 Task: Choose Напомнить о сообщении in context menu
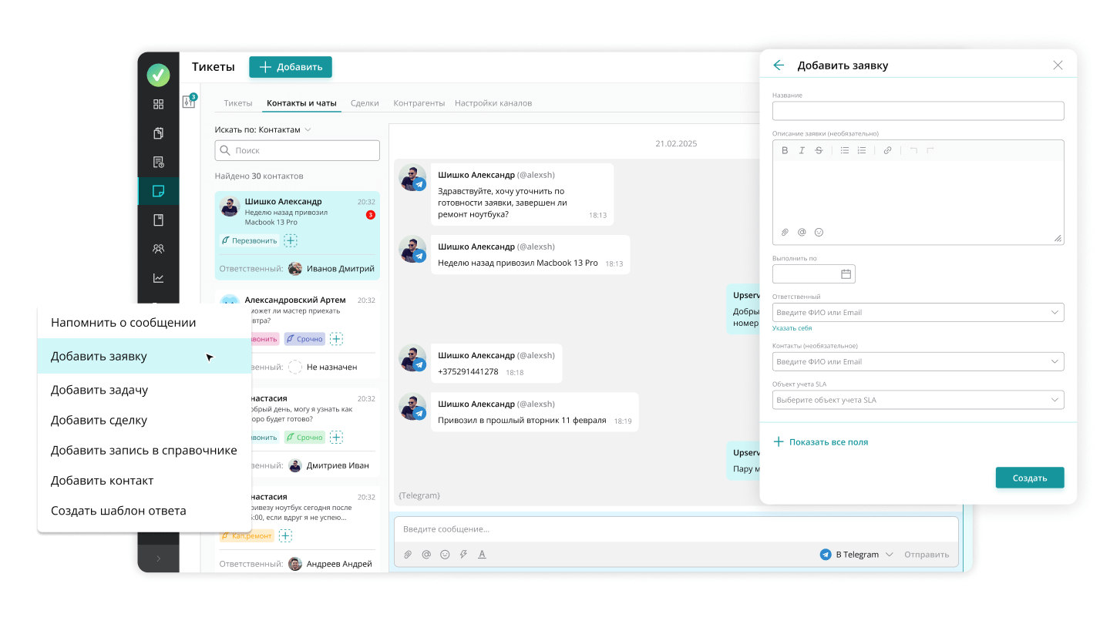(144, 323)
